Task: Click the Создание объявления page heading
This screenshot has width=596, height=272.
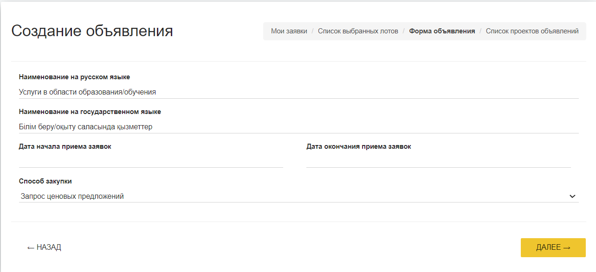Action: click(x=92, y=31)
